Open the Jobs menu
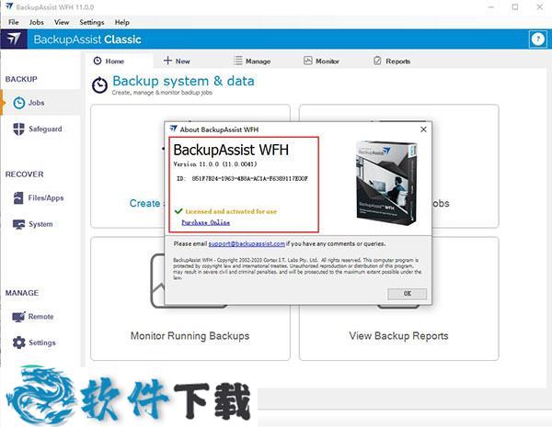 36,22
